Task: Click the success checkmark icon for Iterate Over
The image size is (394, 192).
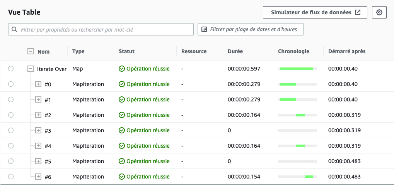Action: point(122,69)
